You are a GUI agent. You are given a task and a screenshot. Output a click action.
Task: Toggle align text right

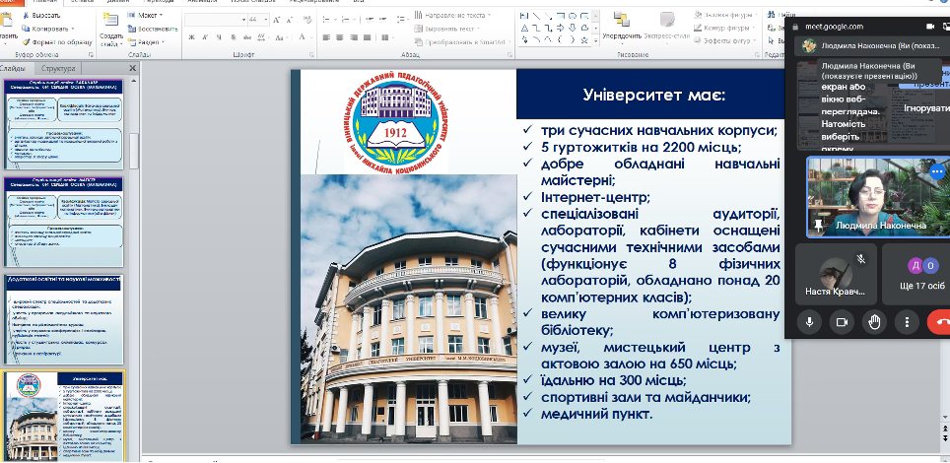pos(353,37)
